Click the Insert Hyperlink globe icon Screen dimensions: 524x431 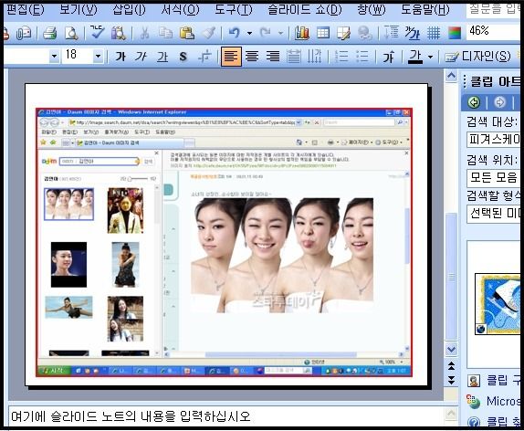pos(365,33)
